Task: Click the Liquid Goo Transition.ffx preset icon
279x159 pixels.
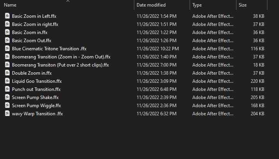Action: click(7, 81)
